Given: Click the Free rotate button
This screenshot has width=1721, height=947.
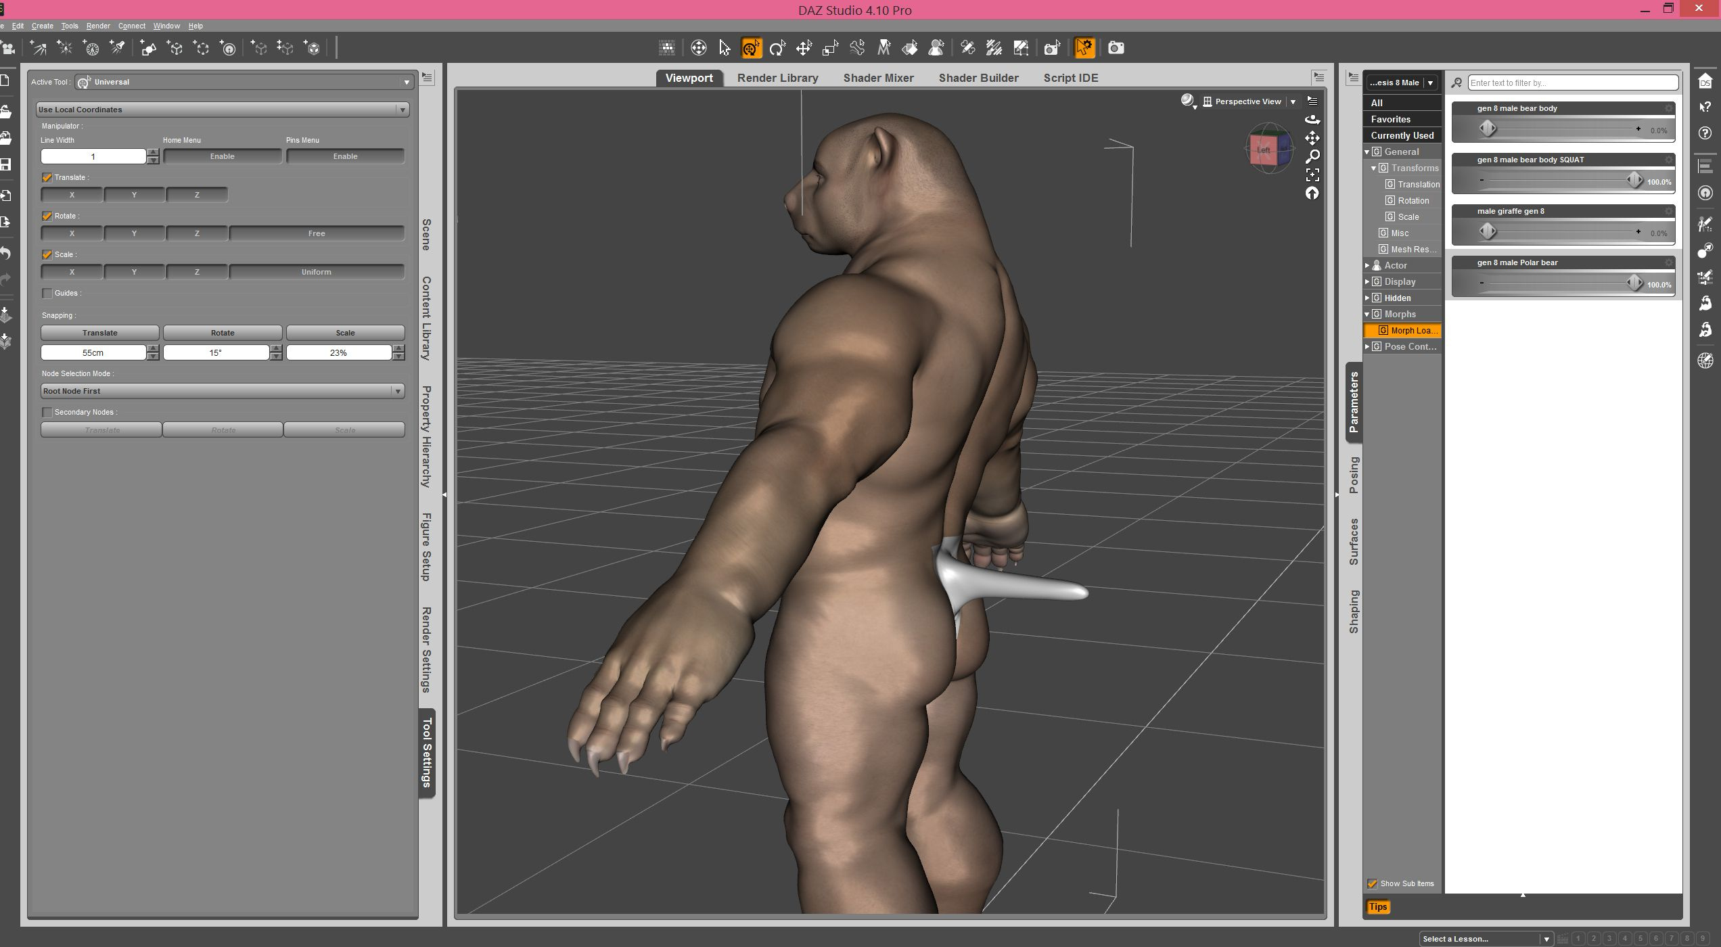Looking at the screenshot, I should (316, 233).
